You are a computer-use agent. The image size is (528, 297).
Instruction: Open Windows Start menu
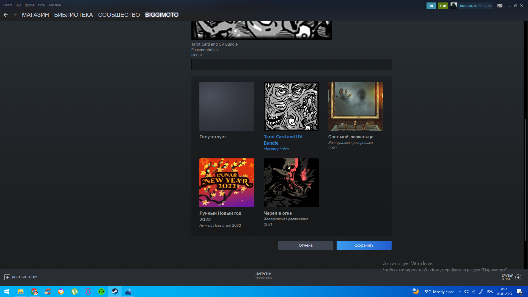point(7,291)
